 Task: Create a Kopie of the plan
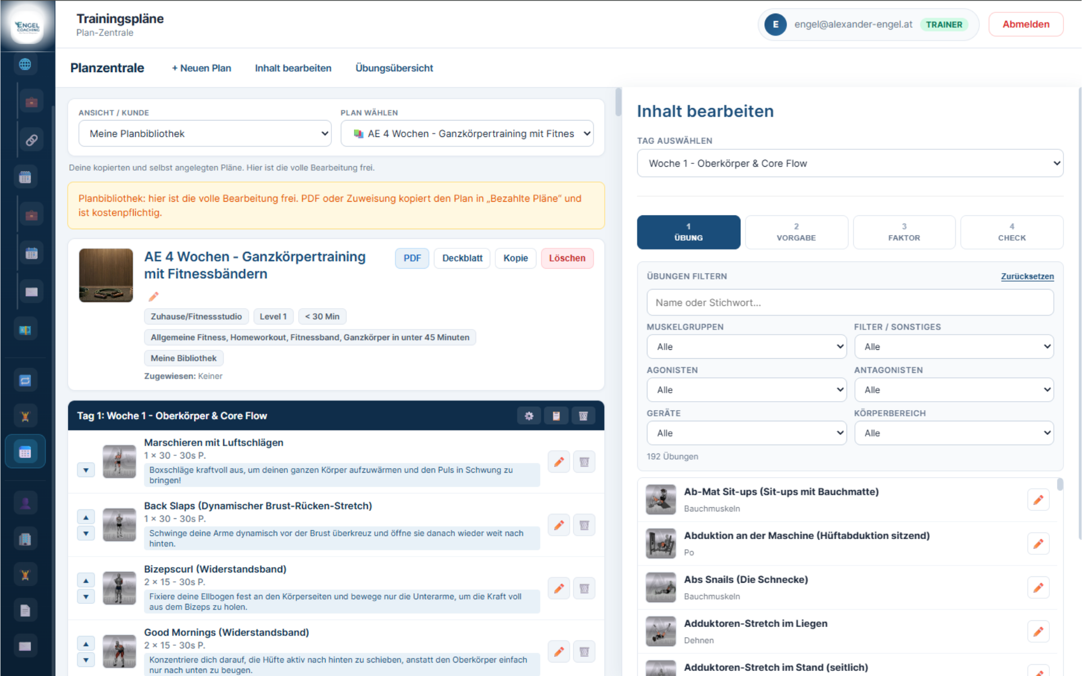[x=516, y=258]
